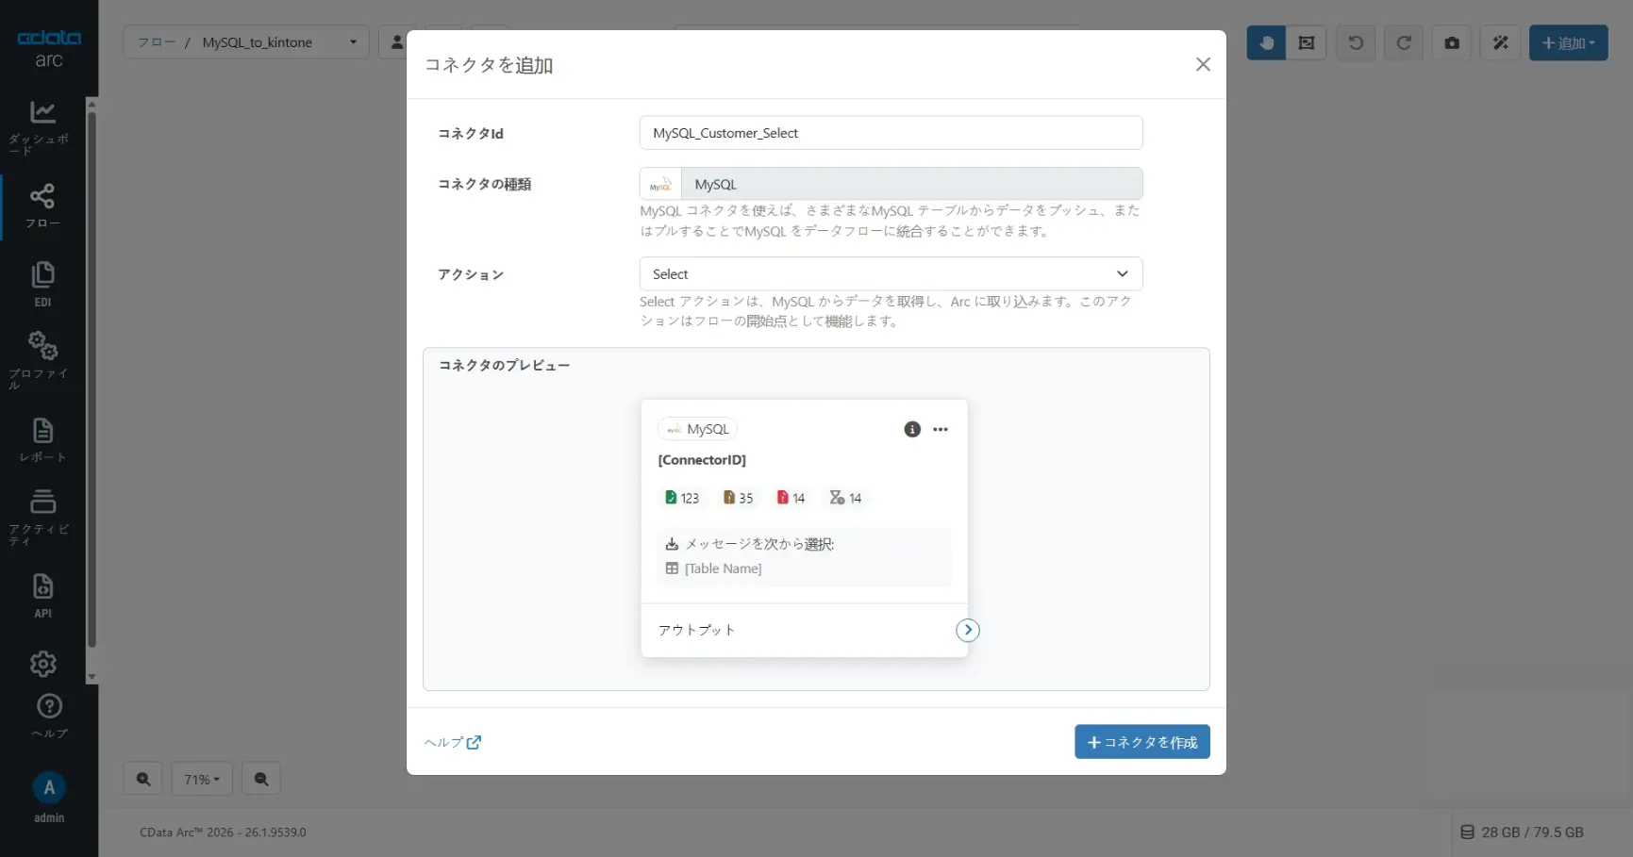This screenshot has width=1633, height=857.
Task: Click the コネクタのプレビュー heading
Action: [x=504, y=366]
